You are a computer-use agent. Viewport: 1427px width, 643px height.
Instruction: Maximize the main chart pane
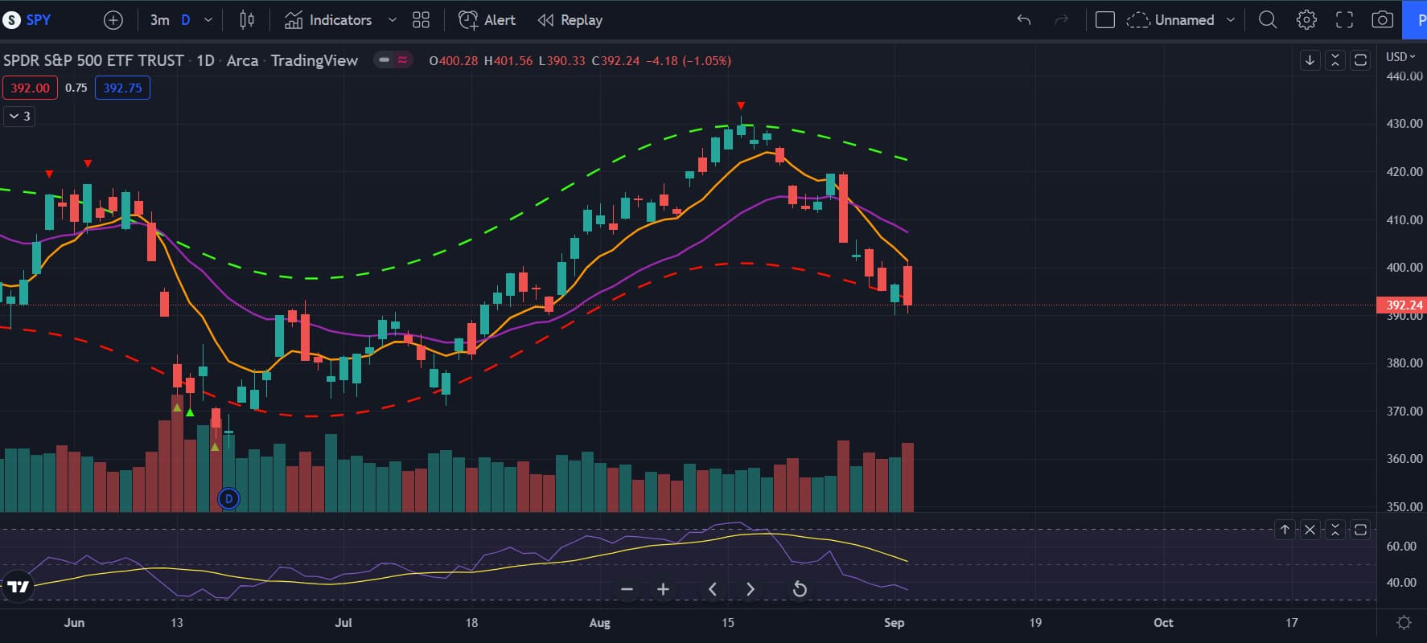1360,60
